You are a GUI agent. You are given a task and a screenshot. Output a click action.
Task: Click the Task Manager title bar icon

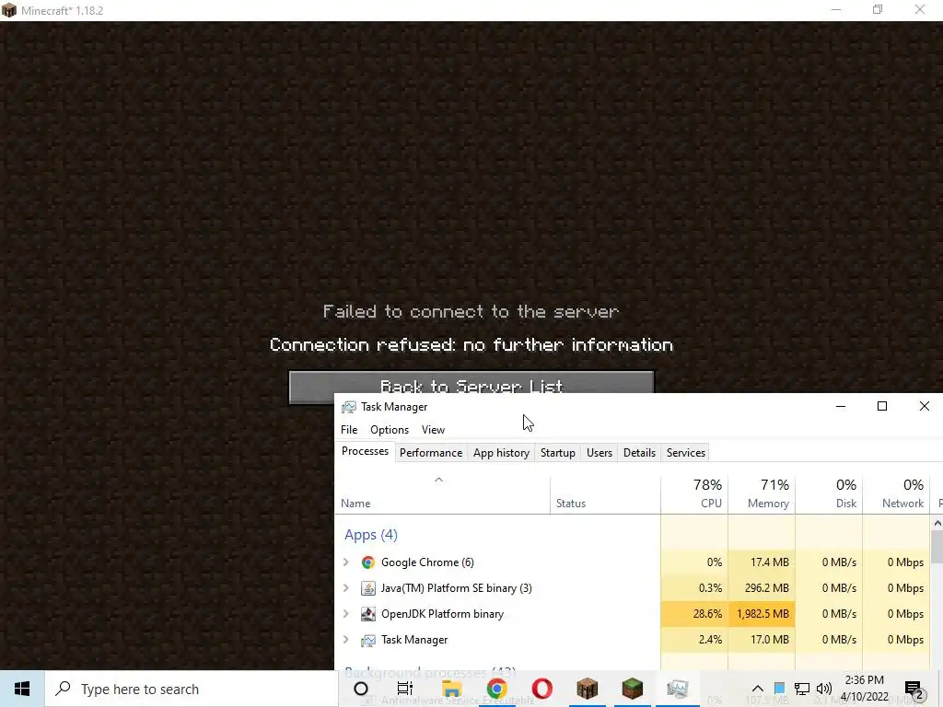349,407
